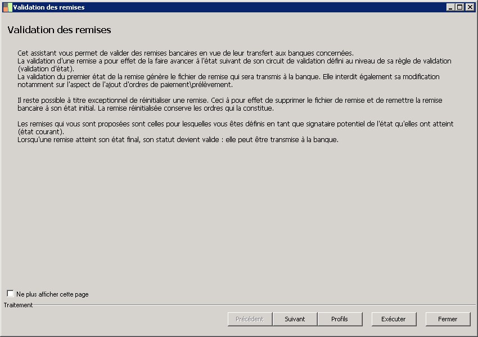This screenshot has width=478, height=337.
Task: Go to the next step with Suivant
Action: tap(295, 319)
